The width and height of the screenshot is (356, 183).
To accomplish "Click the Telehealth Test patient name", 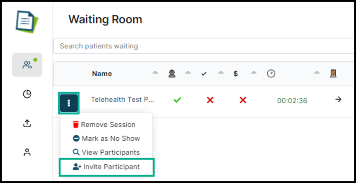I will pyautogui.click(x=122, y=100).
